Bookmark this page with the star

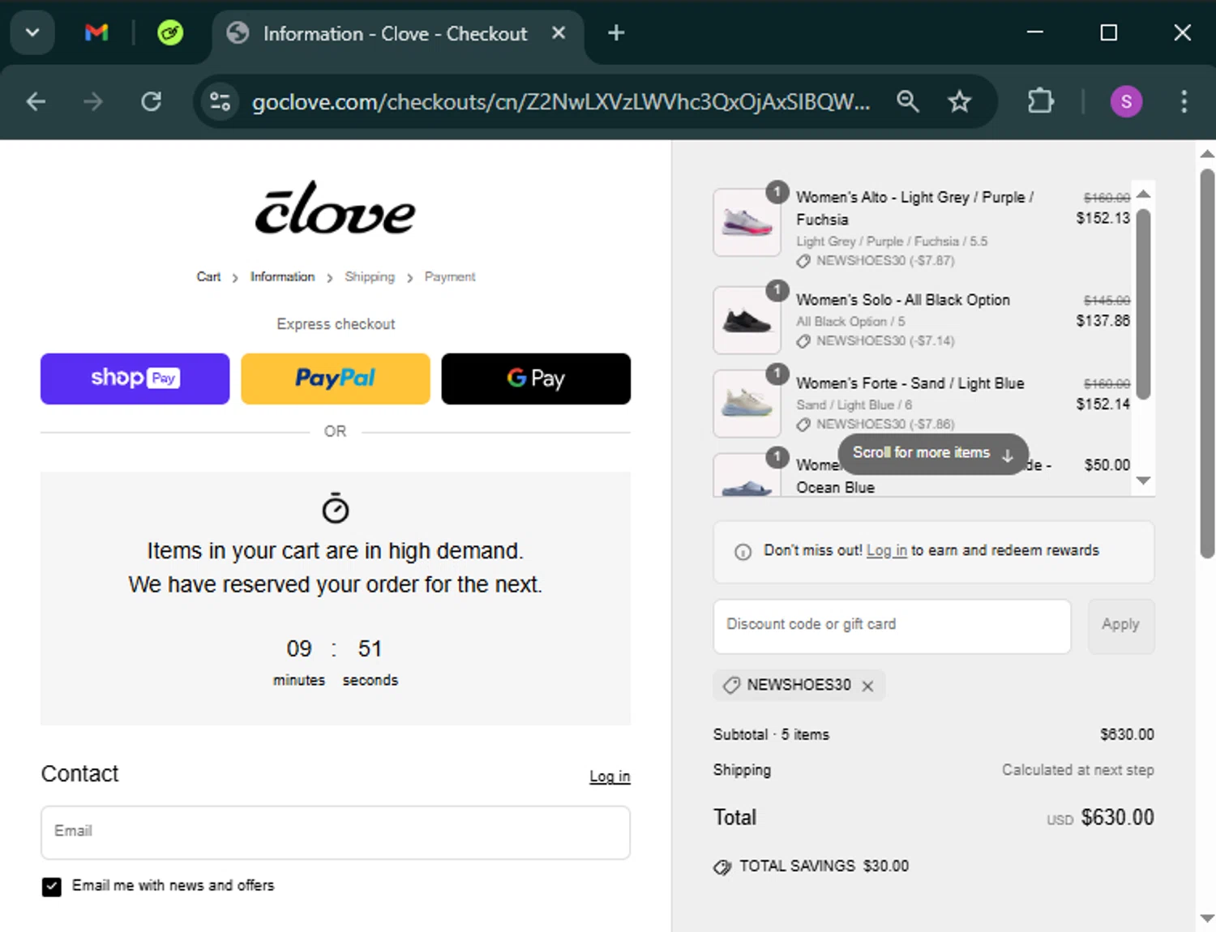tap(960, 101)
